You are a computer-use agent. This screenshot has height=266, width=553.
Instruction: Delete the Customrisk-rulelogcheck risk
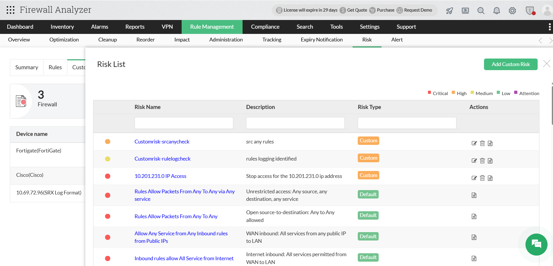[x=482, y=161]
